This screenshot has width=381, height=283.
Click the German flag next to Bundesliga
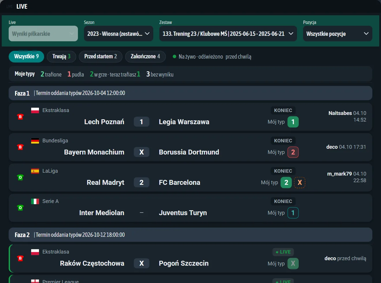pos(35,141)
